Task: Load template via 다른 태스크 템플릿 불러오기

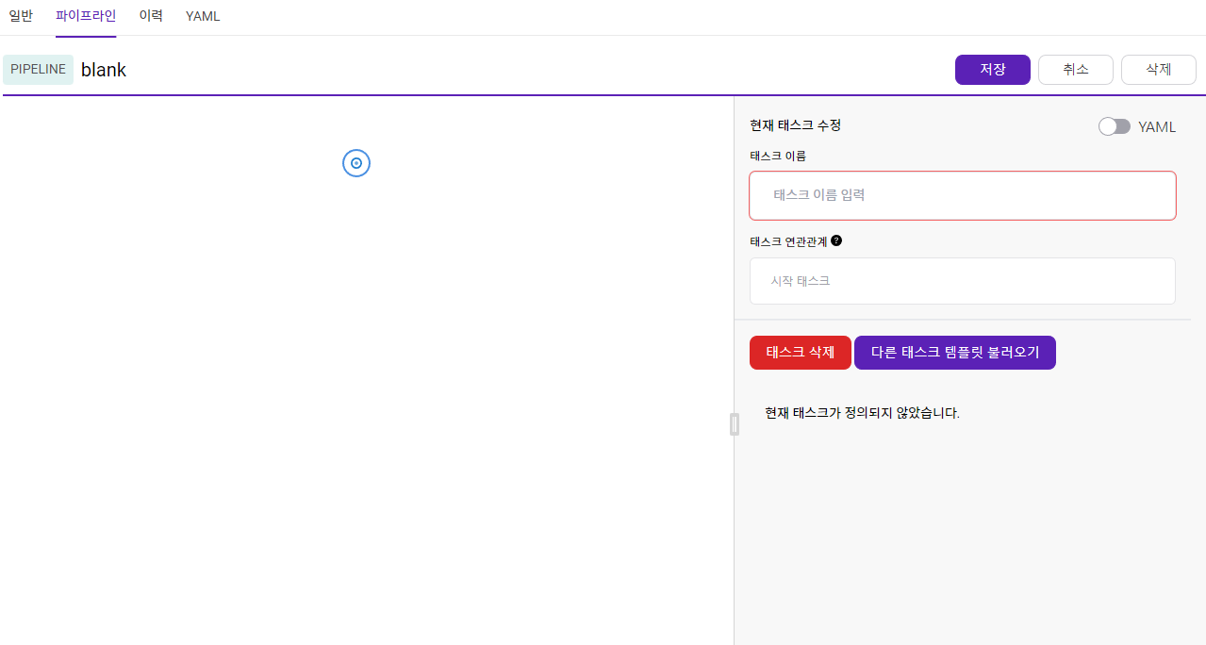Action: click(x=955, y=353)
